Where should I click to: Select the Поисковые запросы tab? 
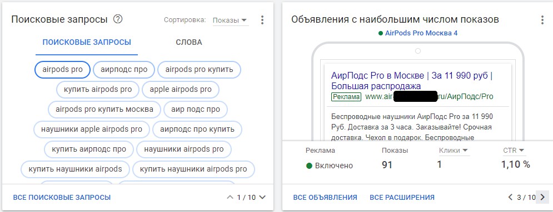87,43
